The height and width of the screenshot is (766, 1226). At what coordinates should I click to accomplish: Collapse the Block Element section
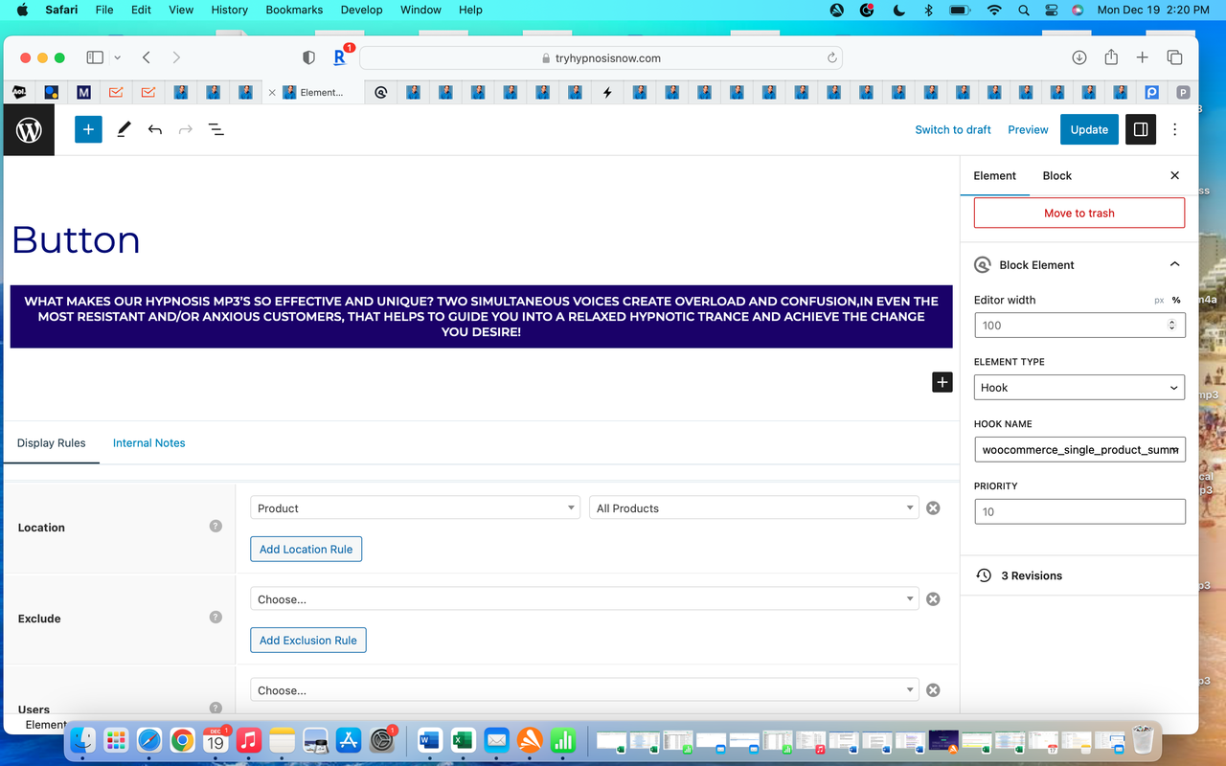coord(1174,264)
